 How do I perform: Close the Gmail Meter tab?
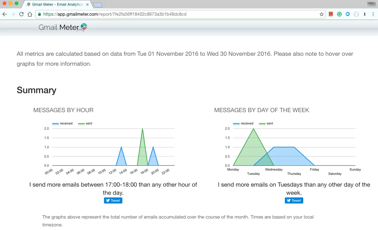pyautogui.click(x=87, y=5)
